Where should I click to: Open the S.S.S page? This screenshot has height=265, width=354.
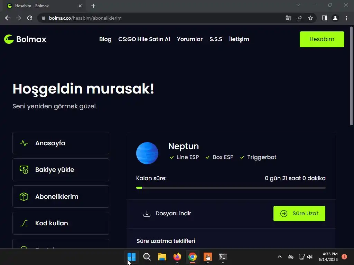[x=216, y=39]
